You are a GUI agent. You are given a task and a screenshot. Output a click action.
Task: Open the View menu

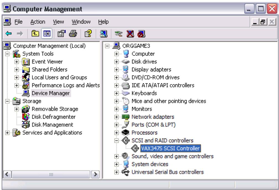(58, 22)
